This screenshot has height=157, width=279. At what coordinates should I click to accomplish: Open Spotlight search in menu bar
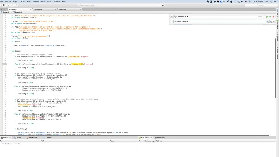point(271,1)
